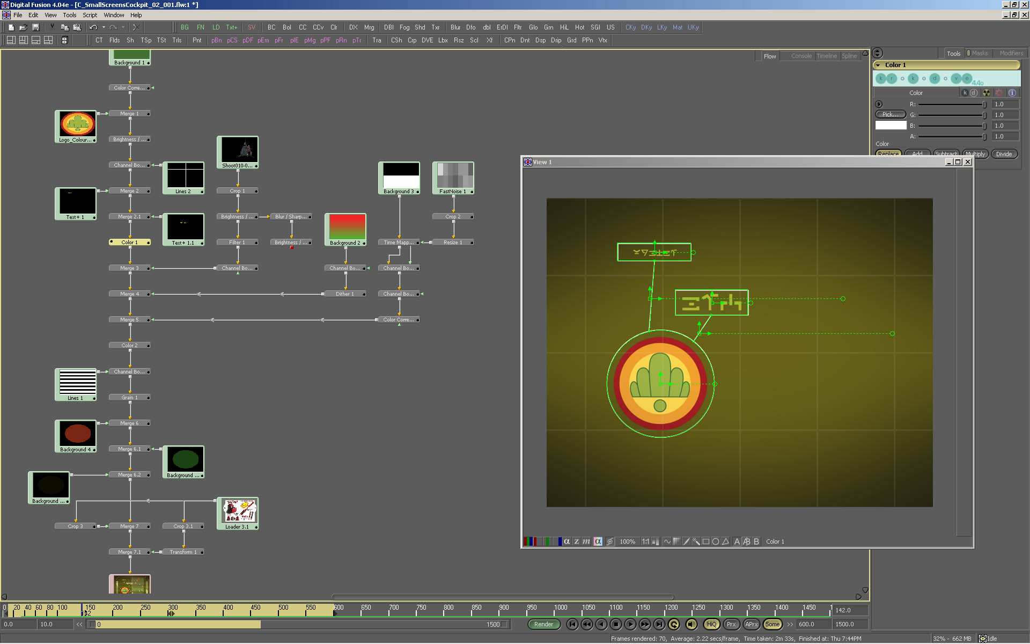Screen dimensions: 1030x644
Task: Click the A channel slider handle
Action: [x=984, y=136]
